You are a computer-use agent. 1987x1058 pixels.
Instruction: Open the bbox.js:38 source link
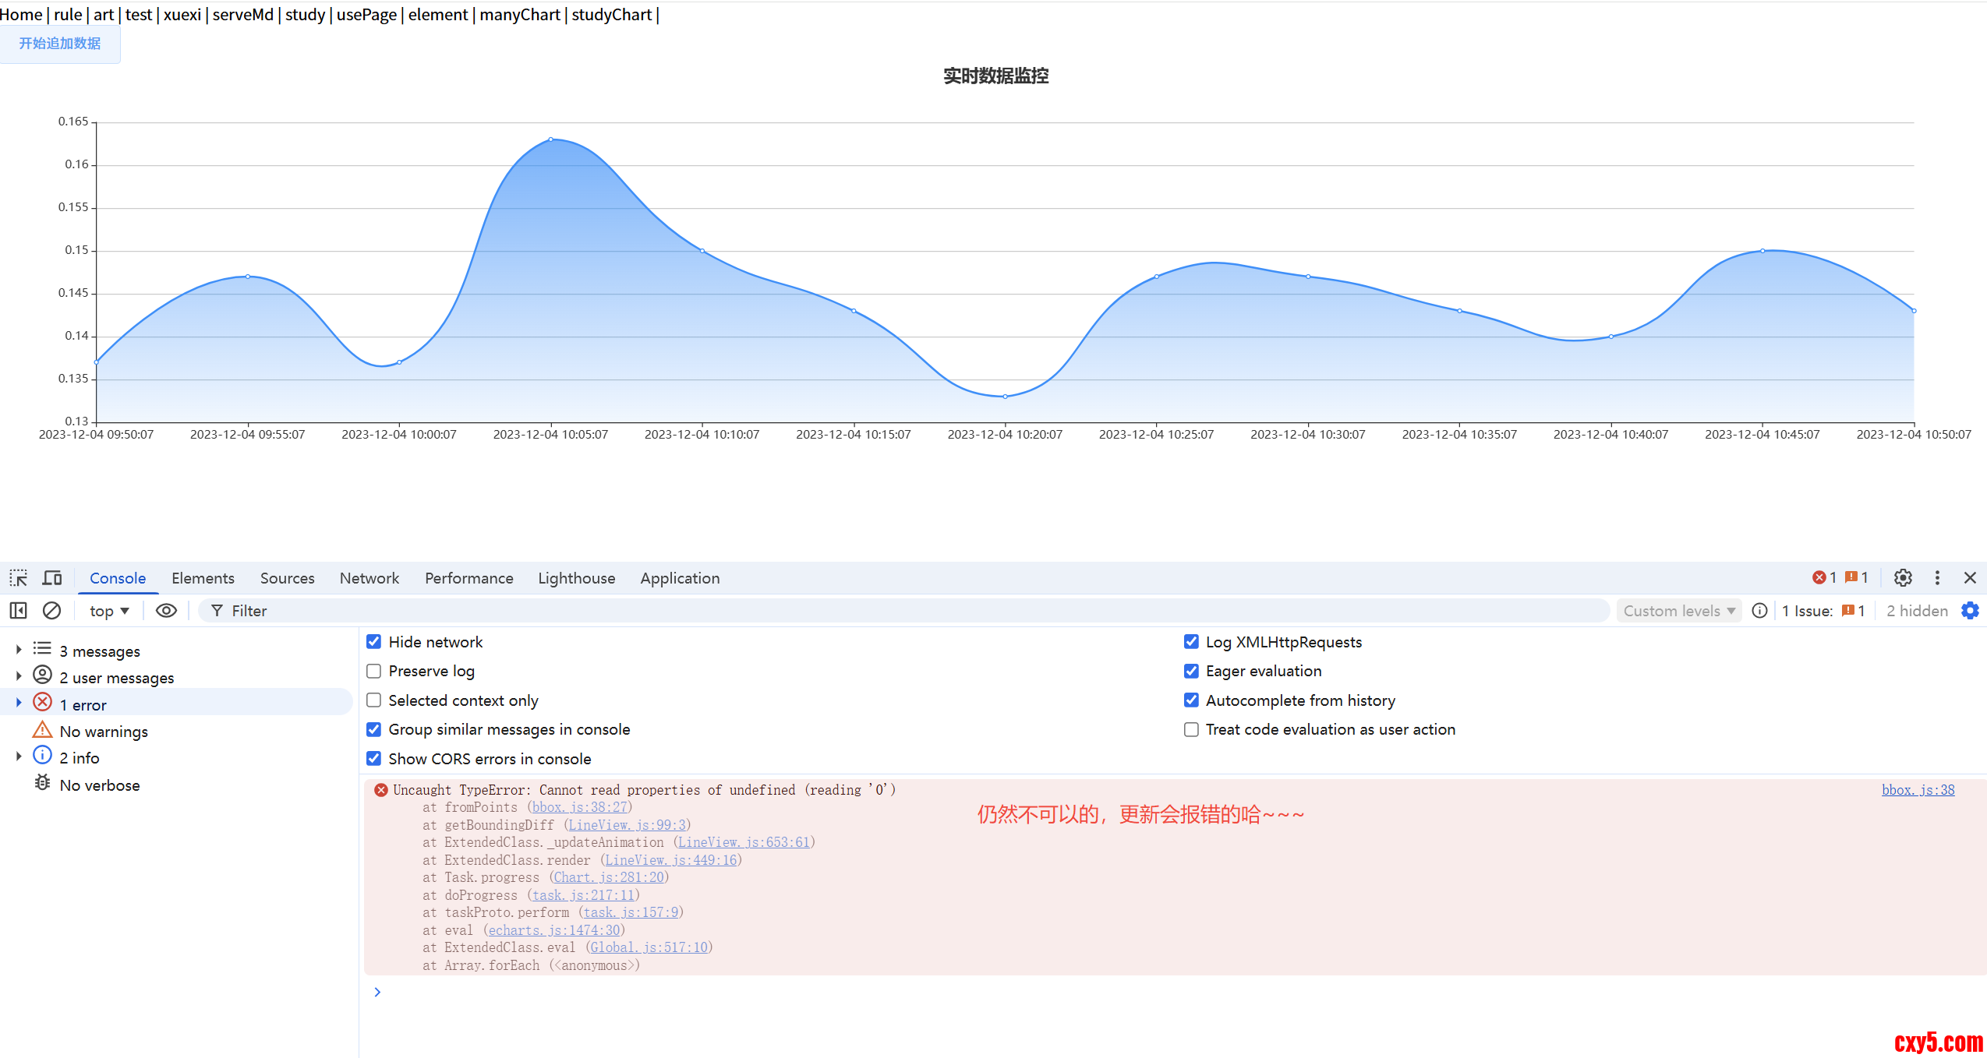(1918, 790)
